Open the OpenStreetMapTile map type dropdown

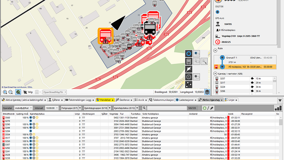click(x=55, y=92)
